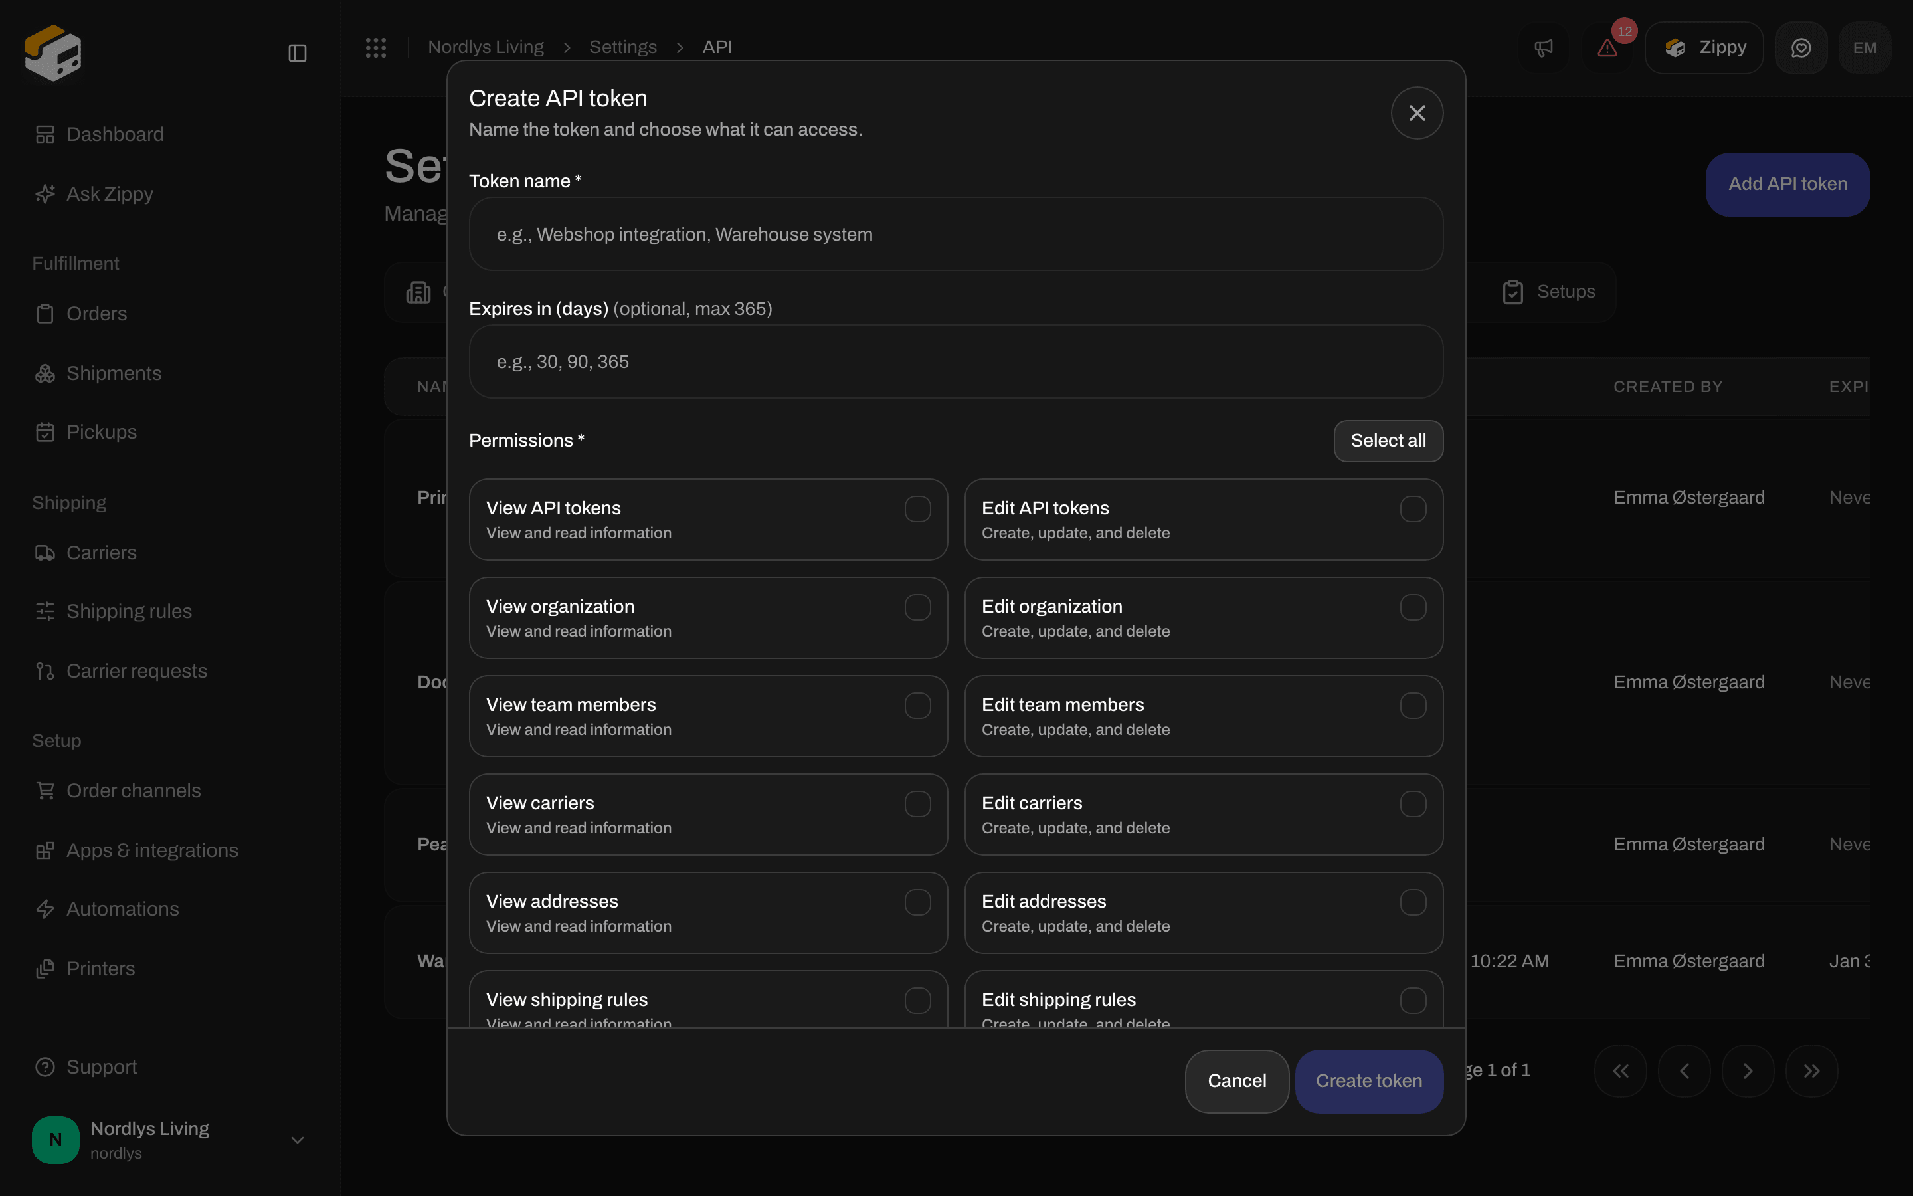
Task: Go to previous page of tokens
Action: coord(1684,1071)
